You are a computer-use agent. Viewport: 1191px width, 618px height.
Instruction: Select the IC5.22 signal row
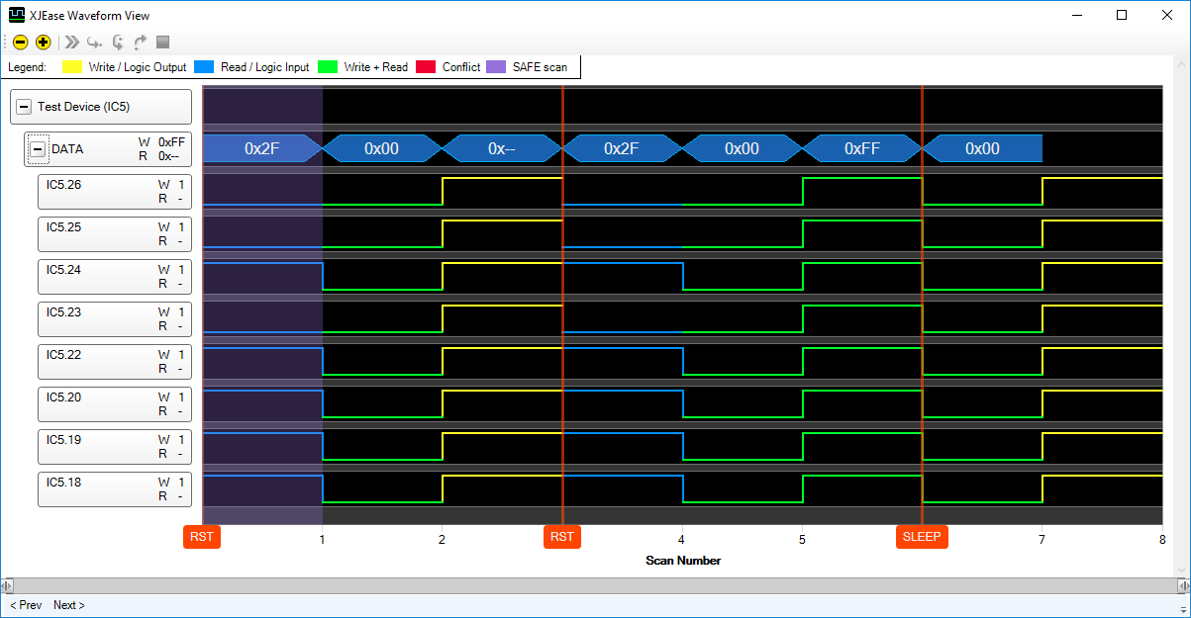coord(114,361)
